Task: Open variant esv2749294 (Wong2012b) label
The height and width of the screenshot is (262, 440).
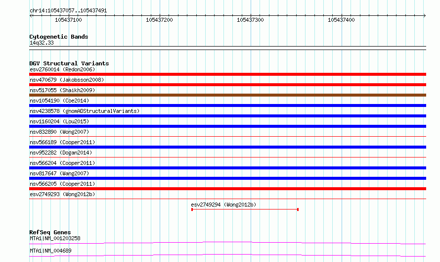Action: click(x=223, y=205)
